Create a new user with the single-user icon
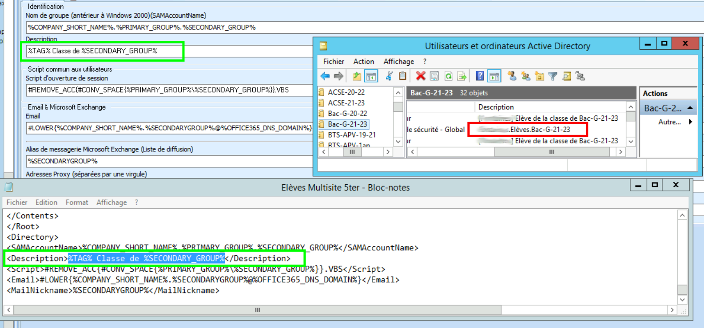 [x=512, y=76]
